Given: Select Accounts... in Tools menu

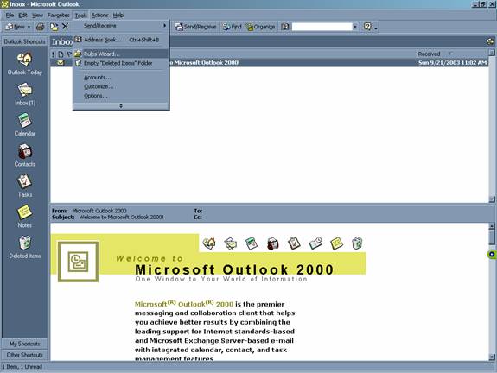Looking at the screenshot, I should click(x=121, y=77).
